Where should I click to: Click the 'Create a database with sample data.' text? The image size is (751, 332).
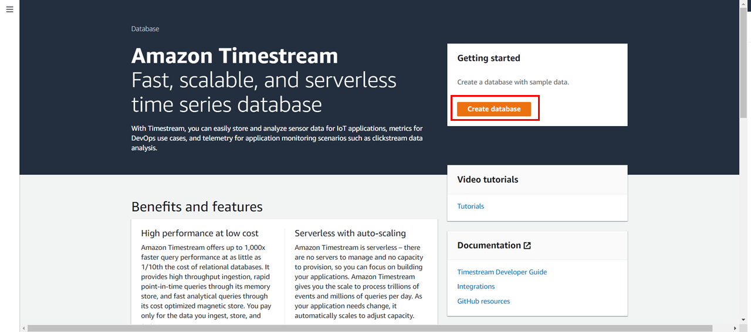tap(513, 82)
